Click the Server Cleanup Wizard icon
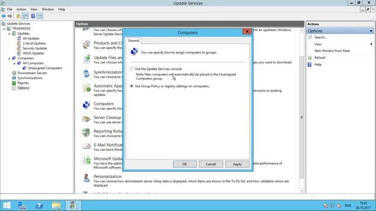 tap(86, 119)
